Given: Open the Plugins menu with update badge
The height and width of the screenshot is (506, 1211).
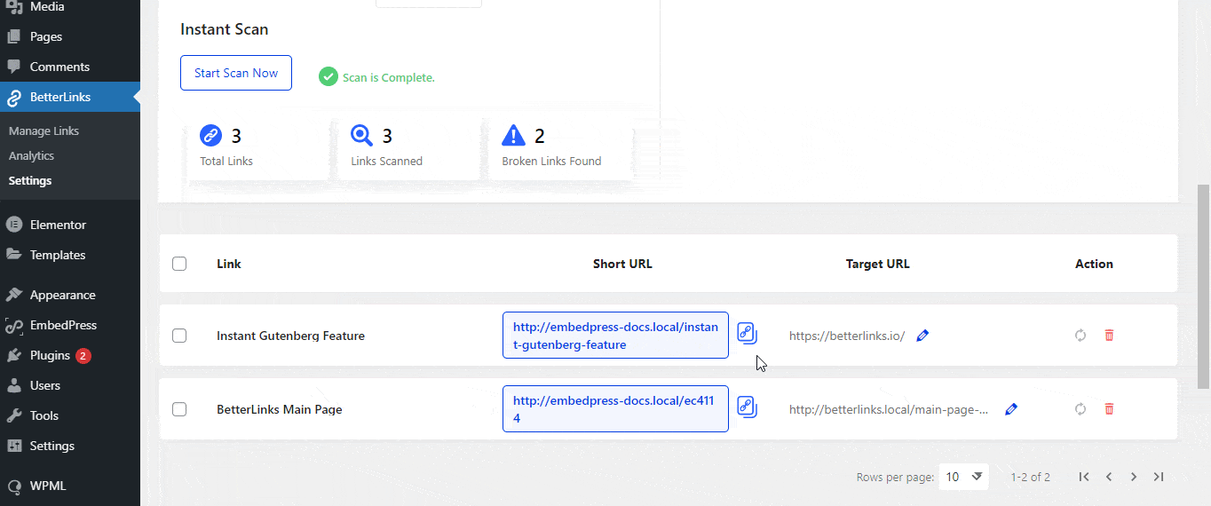Looking at the screenshot, I should tap(50, 355).
